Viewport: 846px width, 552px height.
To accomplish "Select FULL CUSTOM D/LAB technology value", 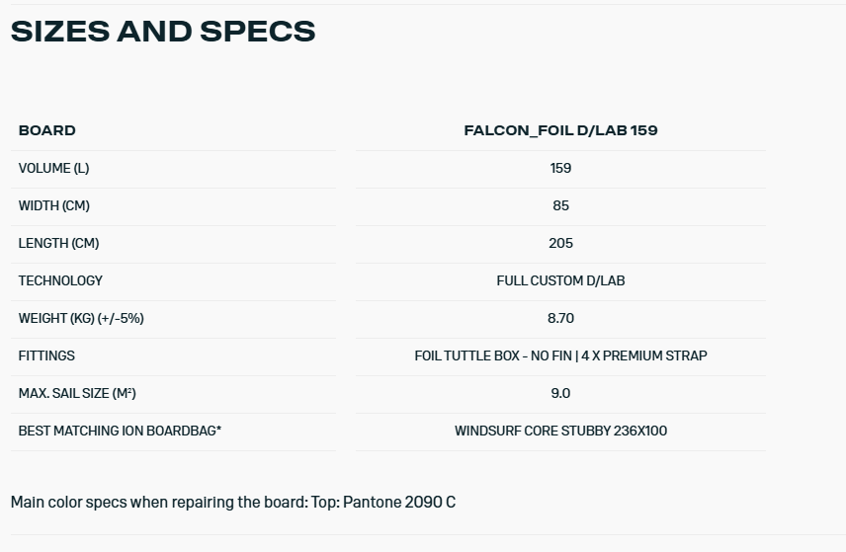I will click(x=560, y=280).
